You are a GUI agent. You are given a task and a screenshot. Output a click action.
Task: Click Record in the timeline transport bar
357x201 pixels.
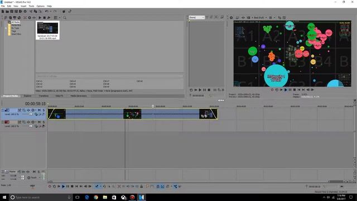[50, 186]
